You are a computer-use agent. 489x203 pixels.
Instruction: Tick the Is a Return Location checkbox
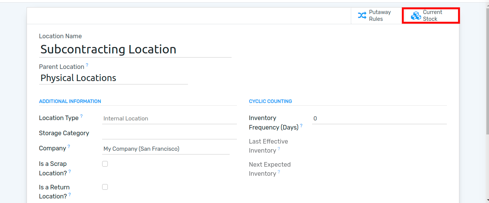click(x=105, y=187)
